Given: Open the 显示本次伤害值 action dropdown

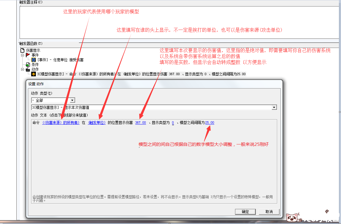Looking at the screenshot, I should [x=274, y=107].
